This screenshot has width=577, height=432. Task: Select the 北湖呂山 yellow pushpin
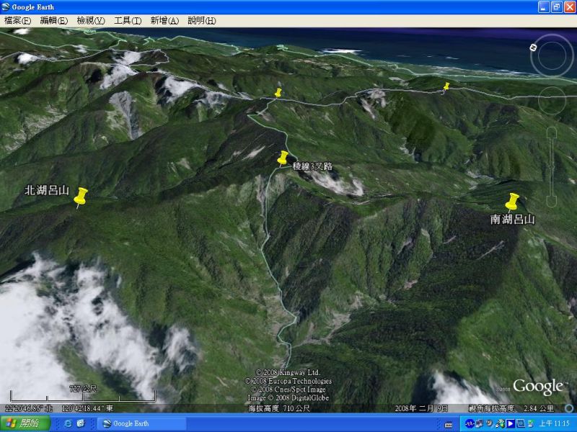pyautogui.click(x=80, y=197)
